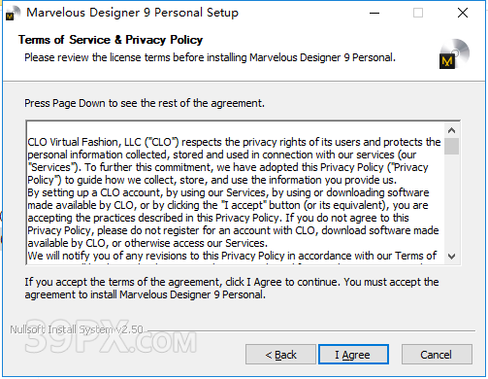The height and width of the screenshot is (379, 488).
Task: Cancel the Marvelous Designer installation
Action: [x=437, y=355]
